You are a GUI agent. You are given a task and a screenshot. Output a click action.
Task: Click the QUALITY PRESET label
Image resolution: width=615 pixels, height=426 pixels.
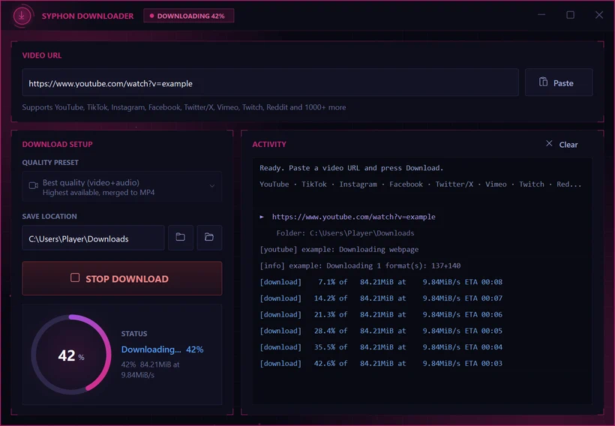coord(50,163)
